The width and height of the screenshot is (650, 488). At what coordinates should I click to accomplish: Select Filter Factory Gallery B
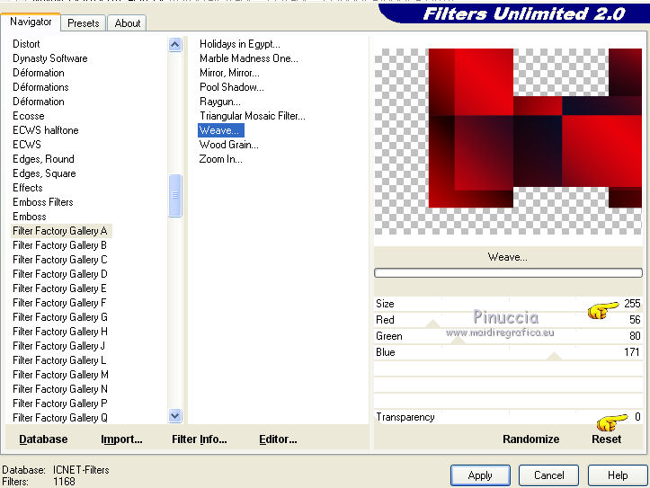59,245
